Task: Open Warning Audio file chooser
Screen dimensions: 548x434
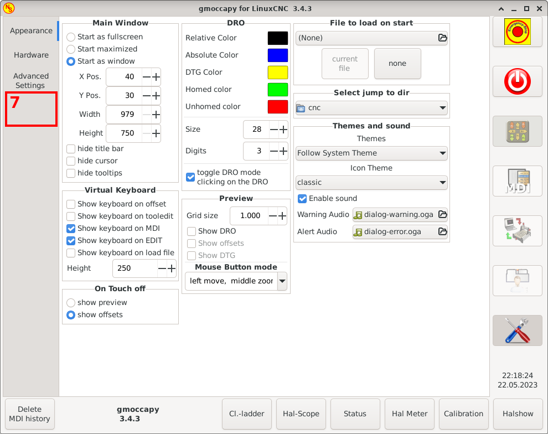Action: (x=400, y=215)
